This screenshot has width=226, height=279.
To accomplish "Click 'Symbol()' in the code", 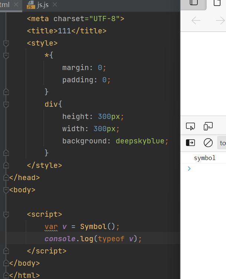I will pos(97,227).
